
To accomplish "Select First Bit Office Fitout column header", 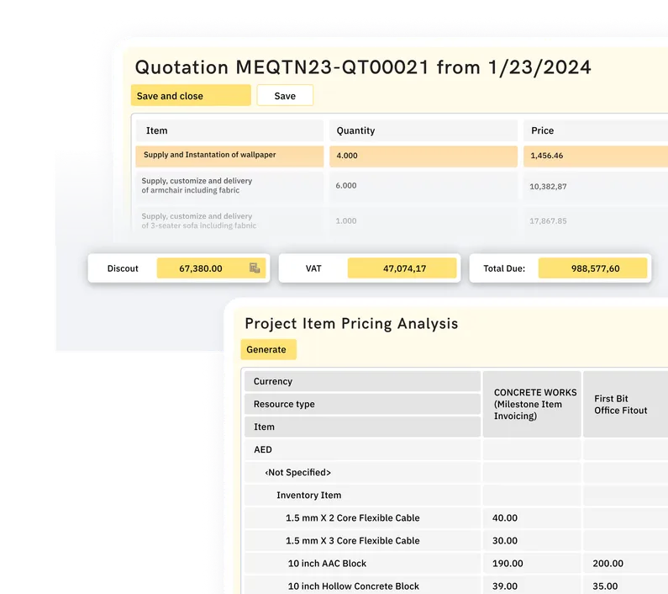I will tap(625, 404).
